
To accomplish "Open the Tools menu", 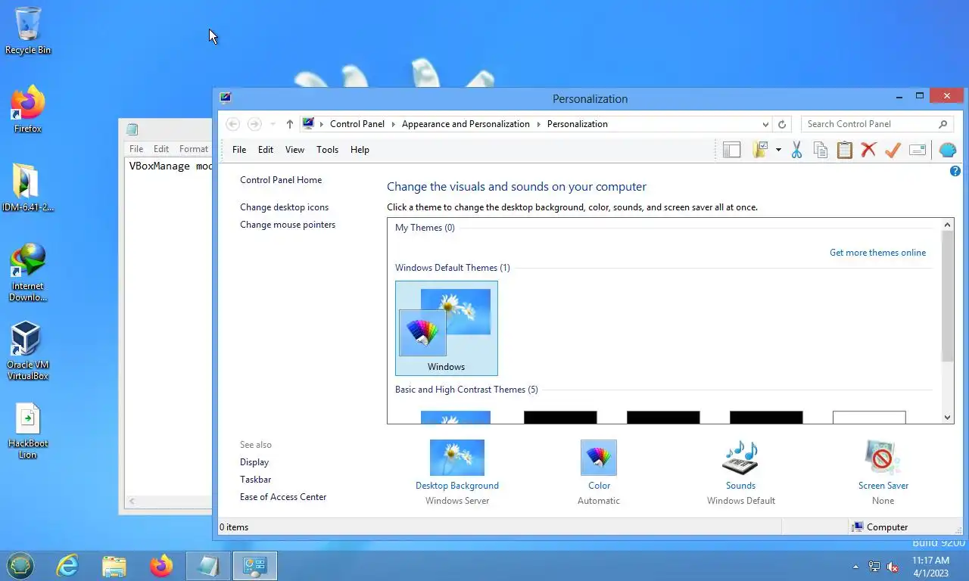I will coord(327,150).
